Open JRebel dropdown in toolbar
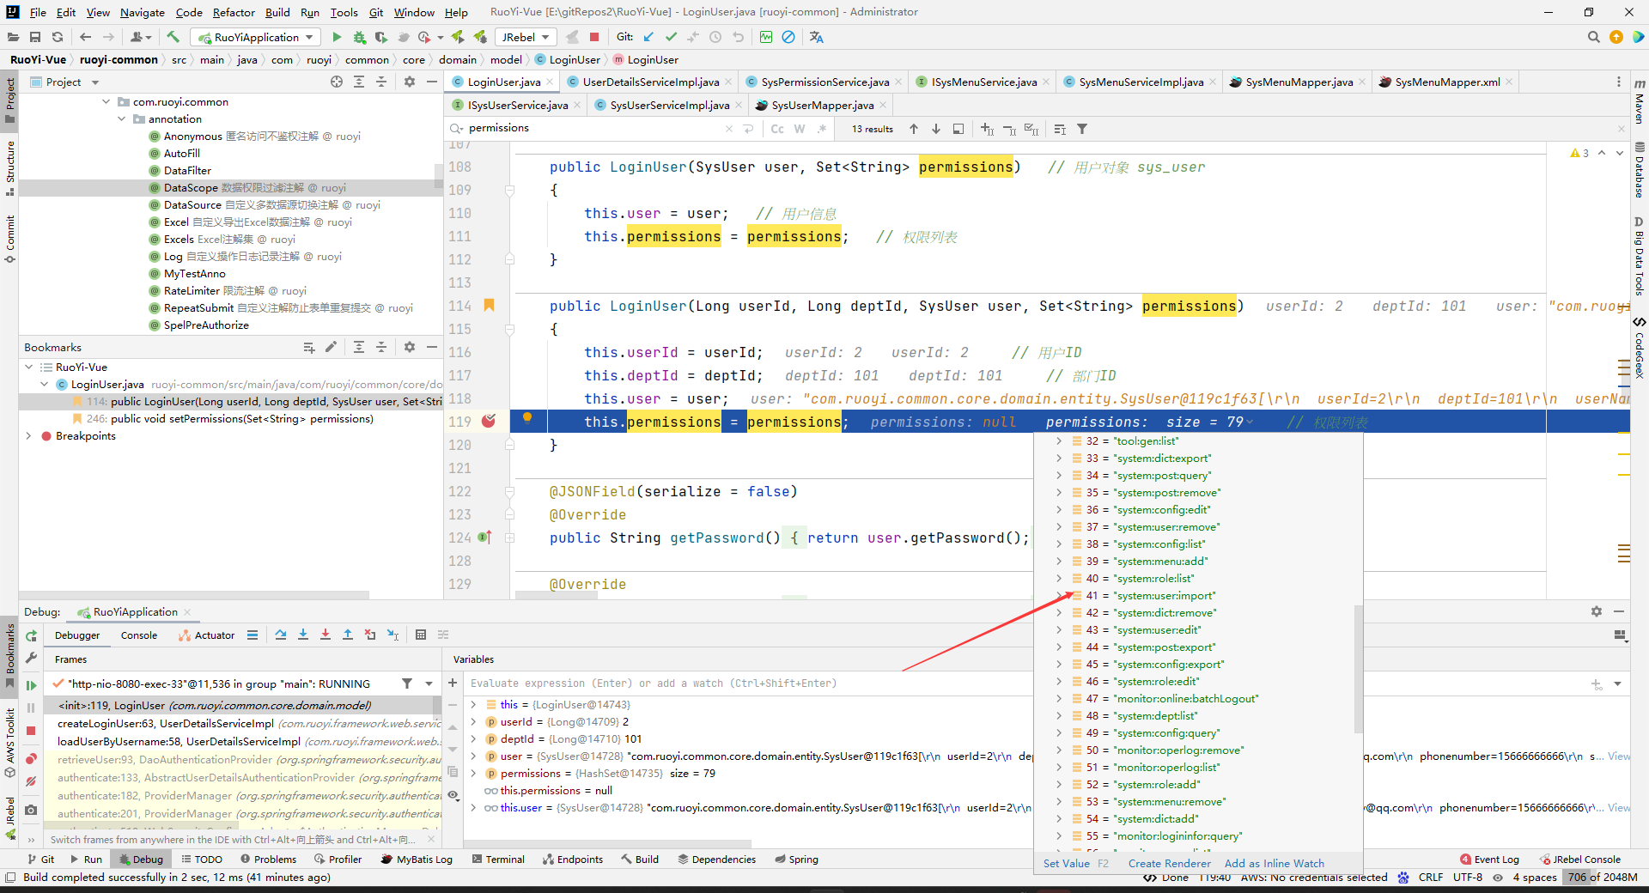The height and width of the screenshot is (893, 1649). tap(526, 37)
